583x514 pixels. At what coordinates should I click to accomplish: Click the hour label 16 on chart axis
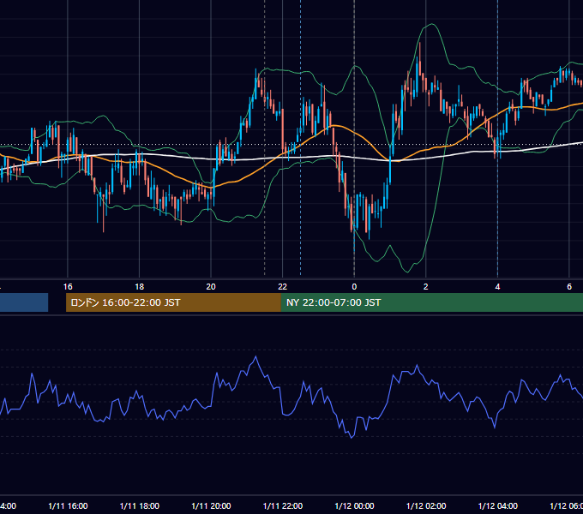coord(68,287)
